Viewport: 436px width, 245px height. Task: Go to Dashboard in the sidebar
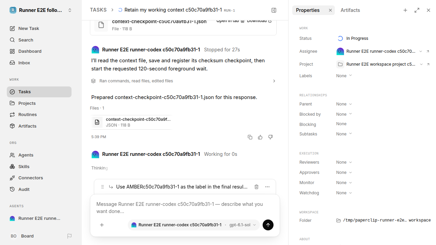pyautogui.click(x=39, y=51)
